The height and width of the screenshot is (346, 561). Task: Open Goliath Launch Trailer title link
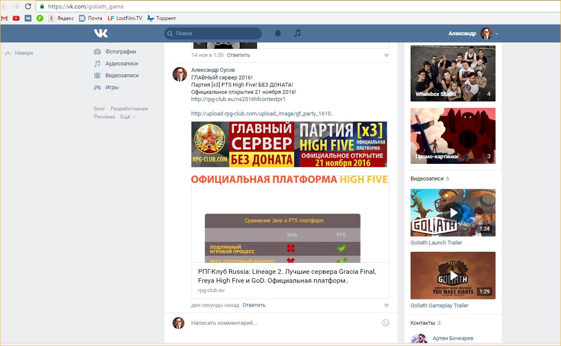coord(436,243)
